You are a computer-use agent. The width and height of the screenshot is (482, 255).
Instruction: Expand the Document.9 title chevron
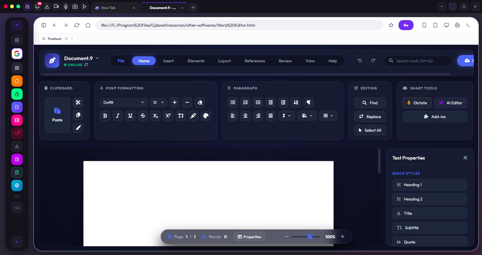pyautogui.click(x=97, y=58)
